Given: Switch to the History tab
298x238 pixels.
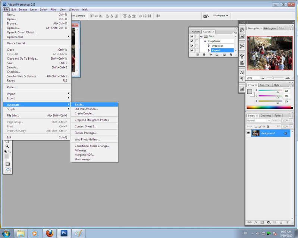Looking at the screenshot, I should [195, 32].
